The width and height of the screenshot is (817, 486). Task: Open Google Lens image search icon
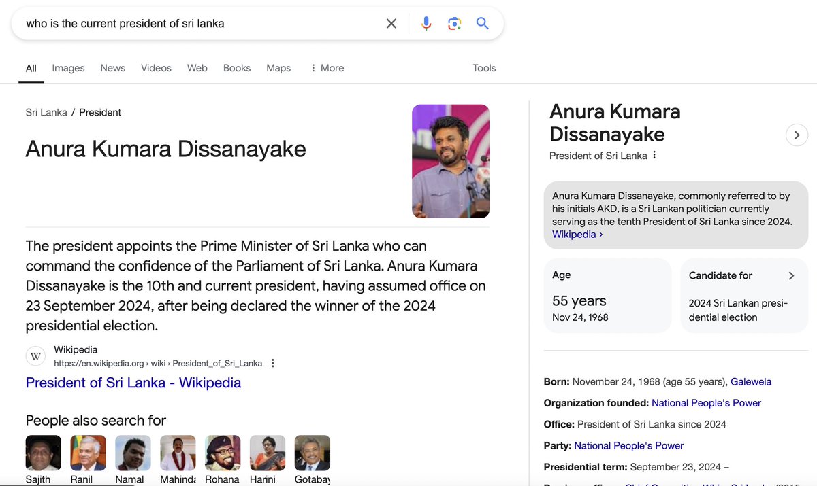pos(455,24)
